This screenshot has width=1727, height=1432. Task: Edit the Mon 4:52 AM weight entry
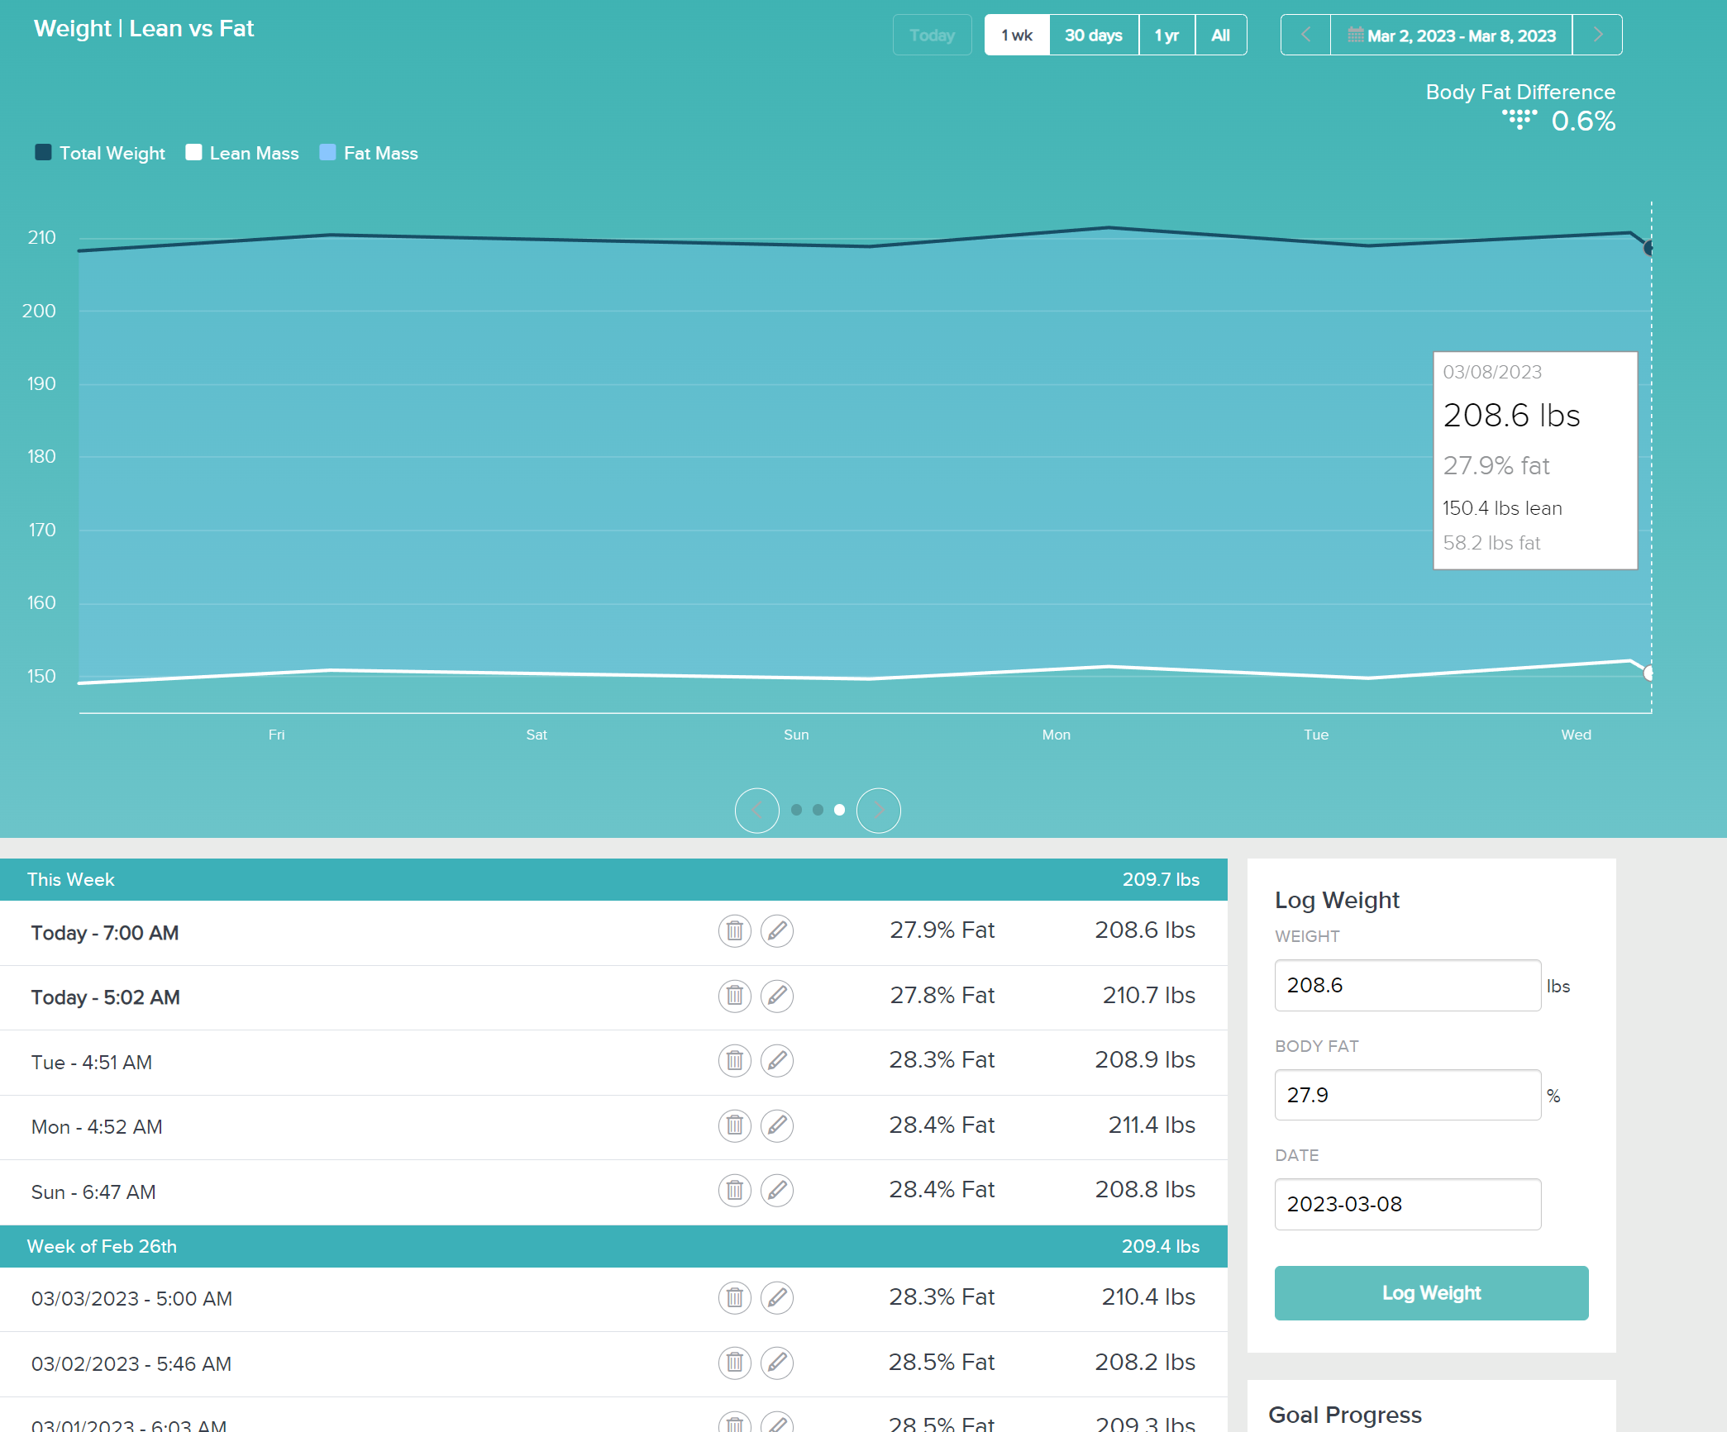776,1125
